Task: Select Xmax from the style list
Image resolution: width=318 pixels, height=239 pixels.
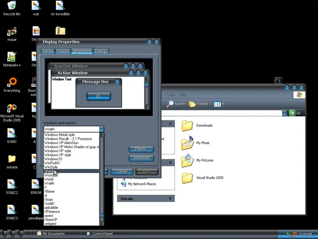Action: [x=71, y=199]
